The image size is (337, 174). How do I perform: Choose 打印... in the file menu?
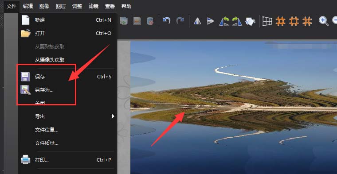pos(68,160)
